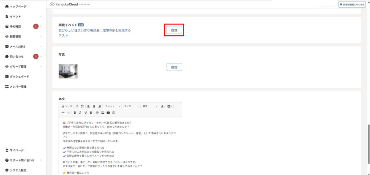Viewport: 370px width, 175px height.
Task: Insert a bulleted list
Action: (82, 106)
